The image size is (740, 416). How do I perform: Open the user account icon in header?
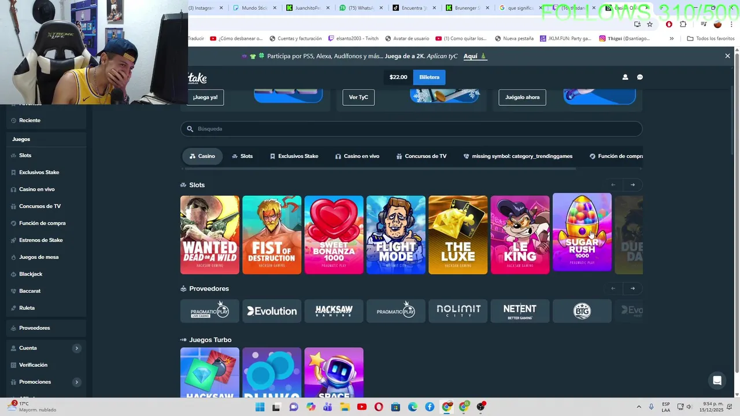click(625, 77)
